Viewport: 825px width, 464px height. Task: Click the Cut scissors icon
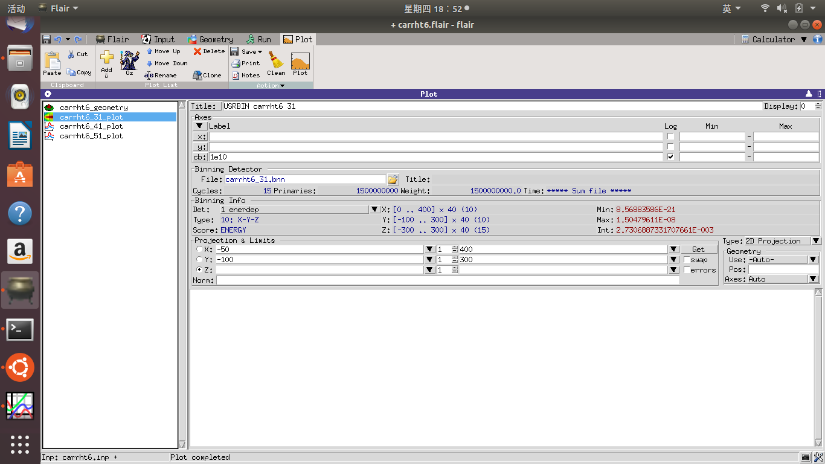77,54
